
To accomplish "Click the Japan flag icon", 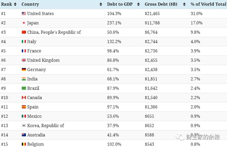I will tap(24, 23).
